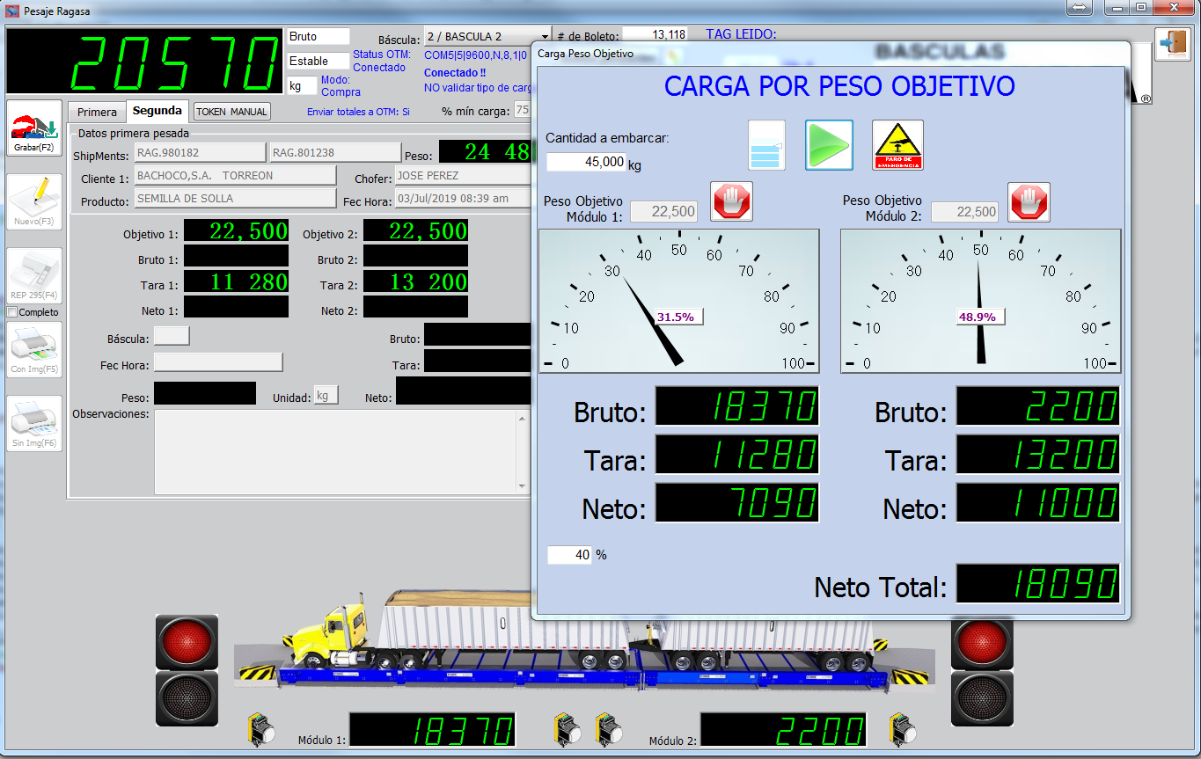Screen dimensions: 1201x759
Task: Switch to the Segunda tab
Action: (x=157, y=111)
